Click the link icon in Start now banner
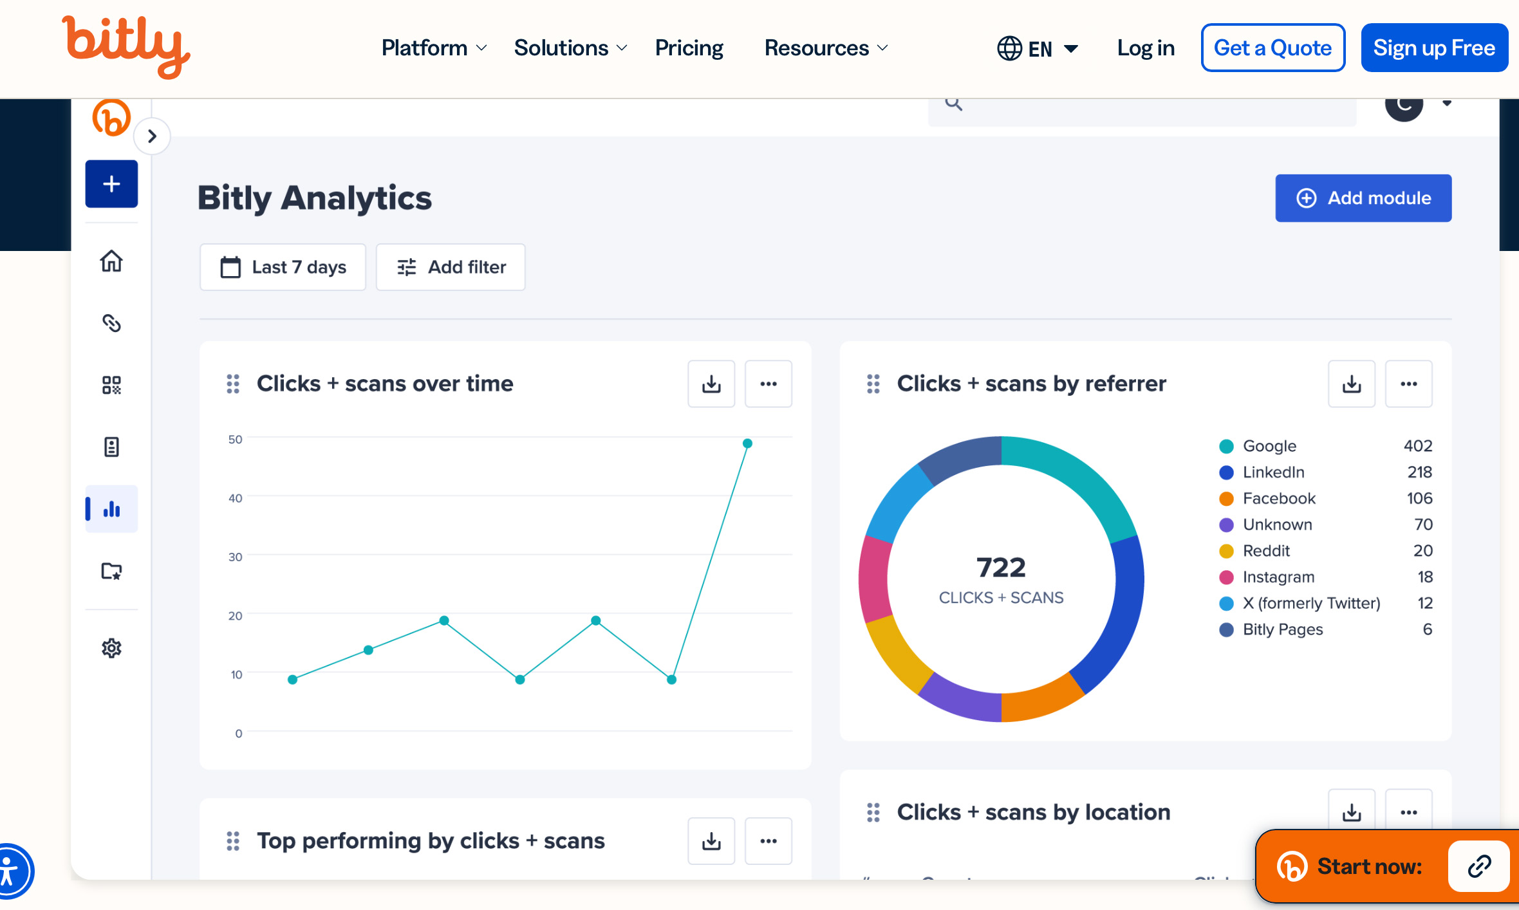The image size is (1519, 910). [x=1479, y=866]
